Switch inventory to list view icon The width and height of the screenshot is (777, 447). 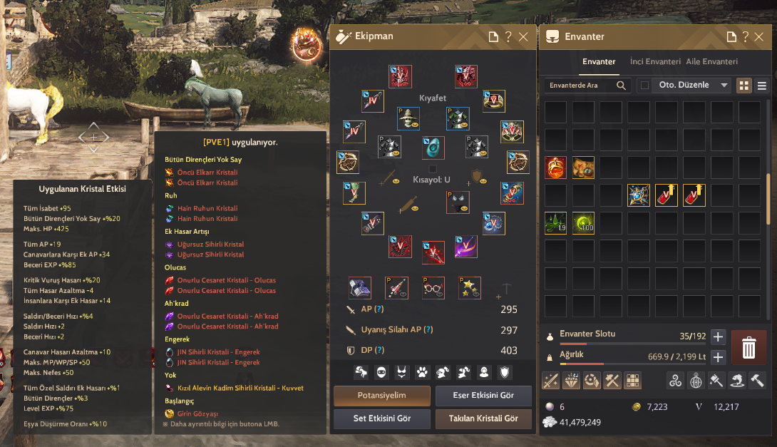click(761, 86)
